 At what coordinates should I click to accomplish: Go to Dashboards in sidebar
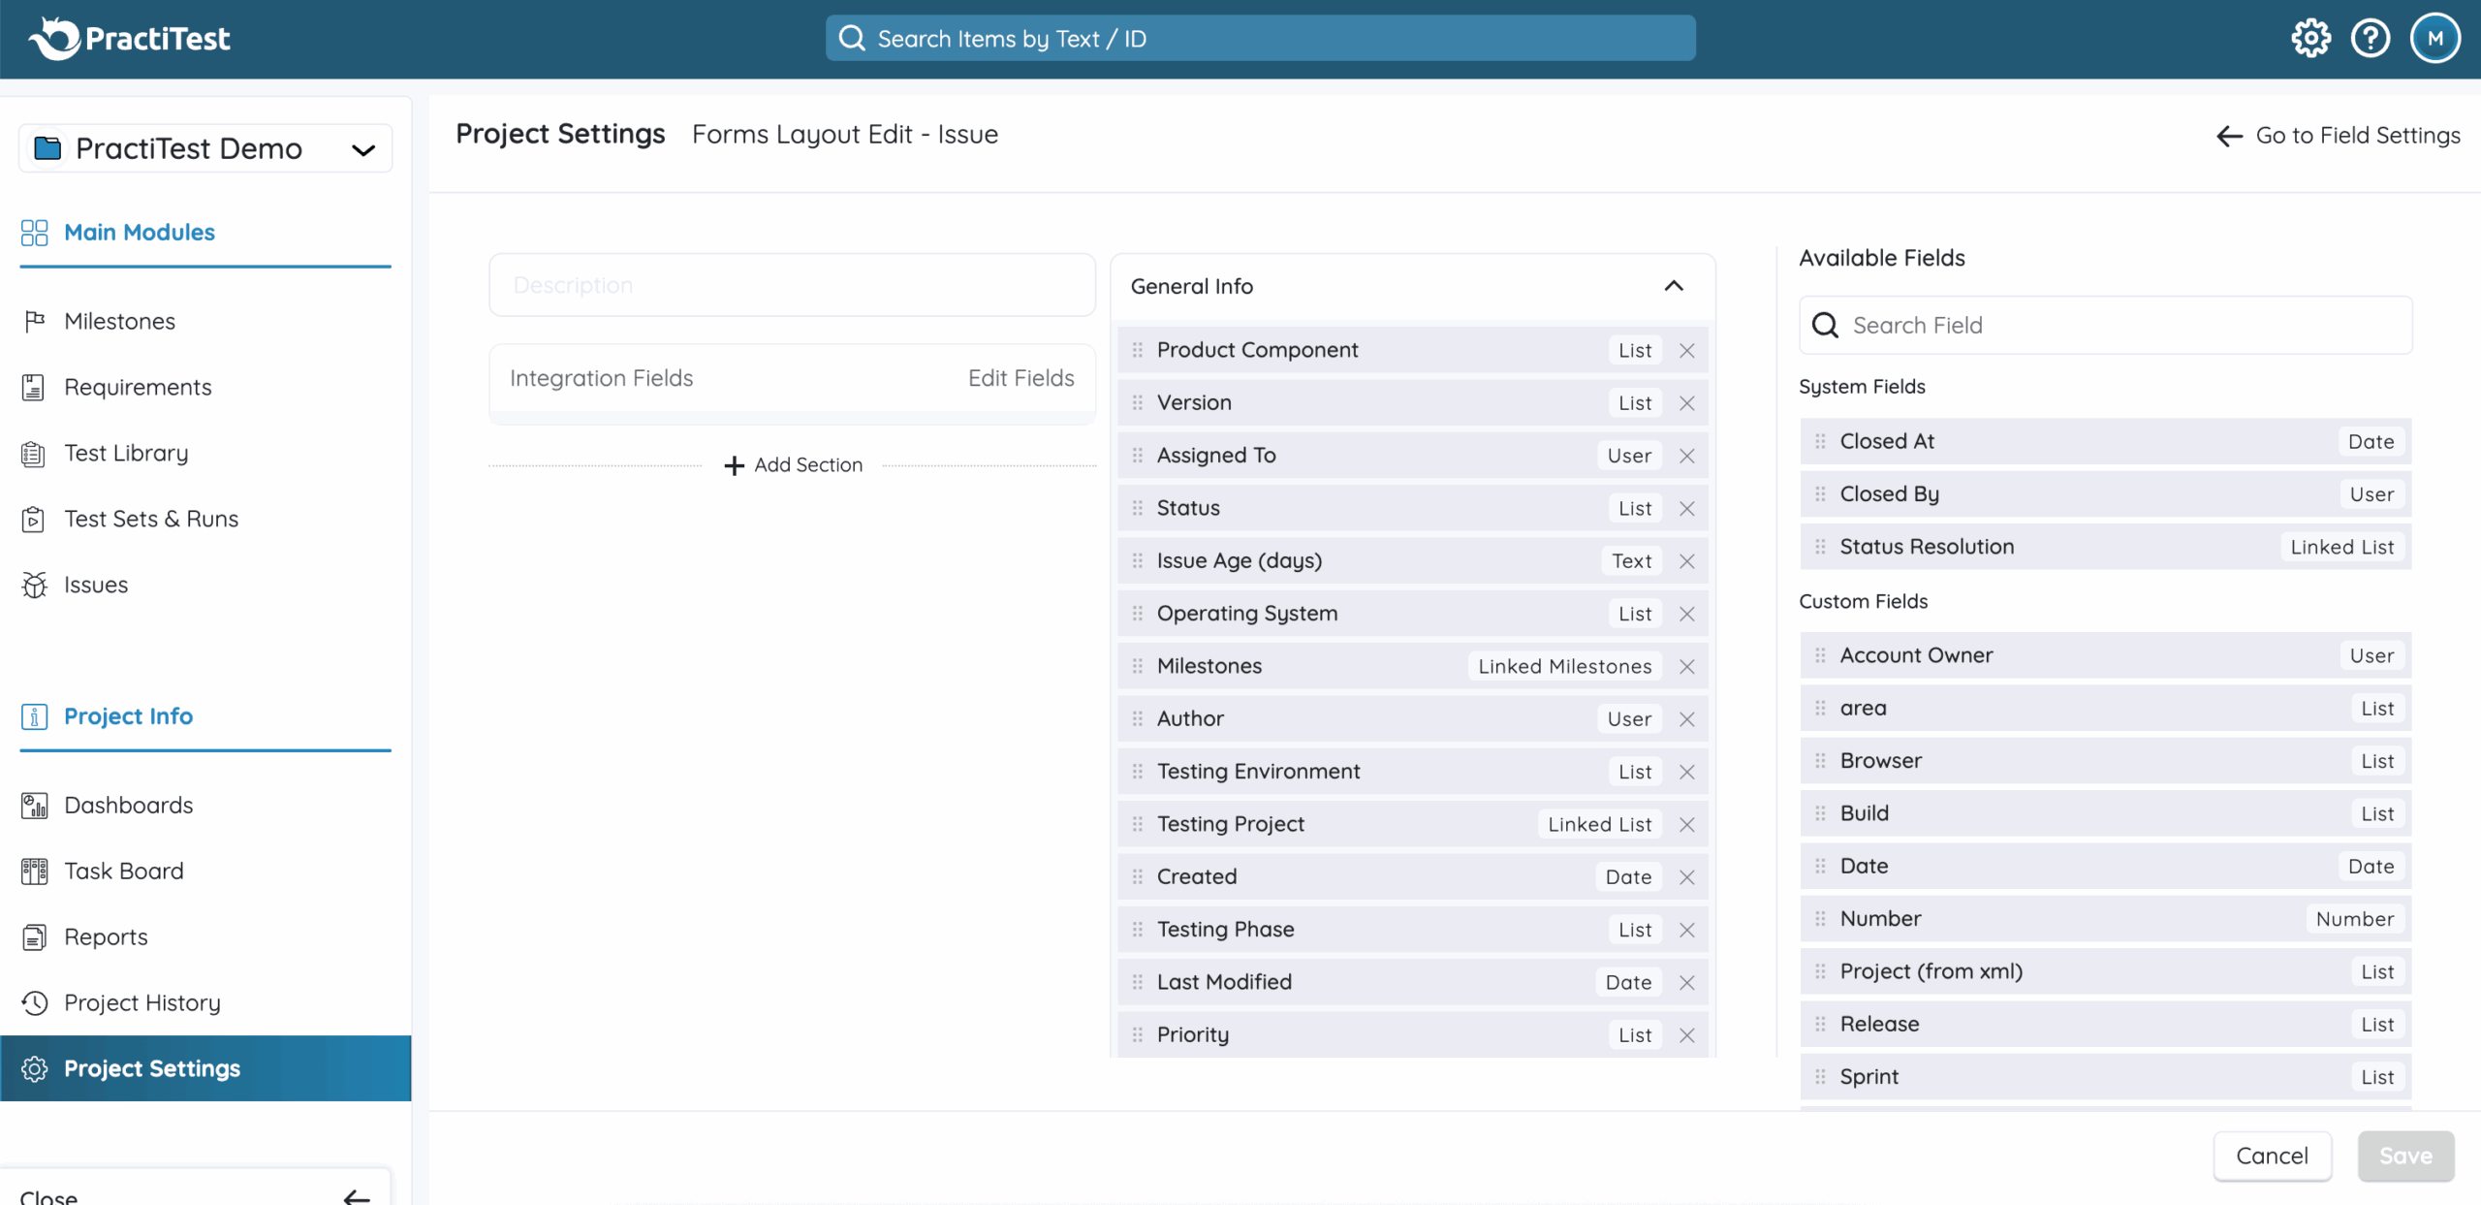(x=128, y=805)
